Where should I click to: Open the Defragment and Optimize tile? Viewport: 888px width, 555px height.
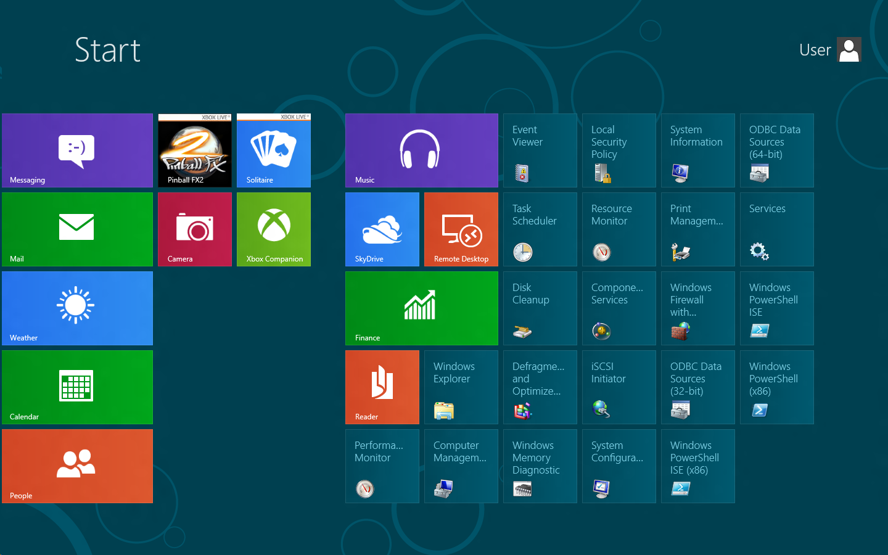pyautogui.click(x=540, y=387)
